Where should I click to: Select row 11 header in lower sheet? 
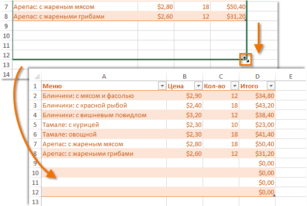pyautogui.click(x=35, y=182)
